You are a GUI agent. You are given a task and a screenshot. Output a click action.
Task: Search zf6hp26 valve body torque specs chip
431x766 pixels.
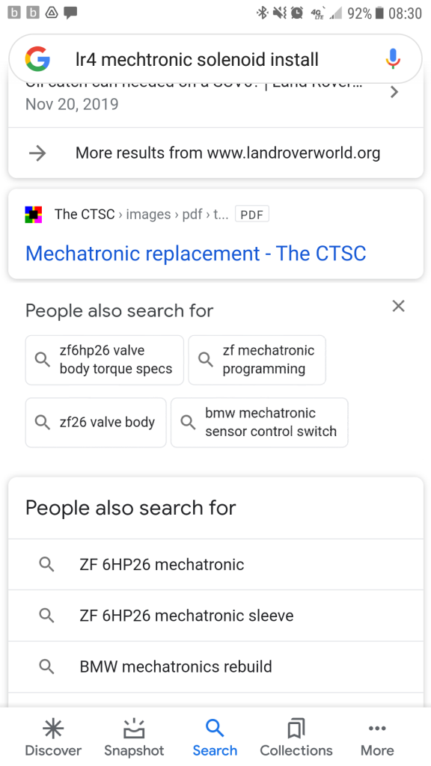(x=105, y=360)
